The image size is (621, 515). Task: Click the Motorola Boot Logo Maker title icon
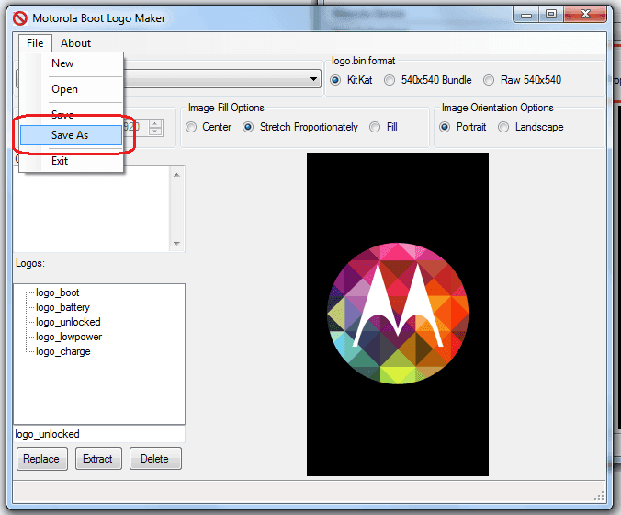click(x=20, y=18)
